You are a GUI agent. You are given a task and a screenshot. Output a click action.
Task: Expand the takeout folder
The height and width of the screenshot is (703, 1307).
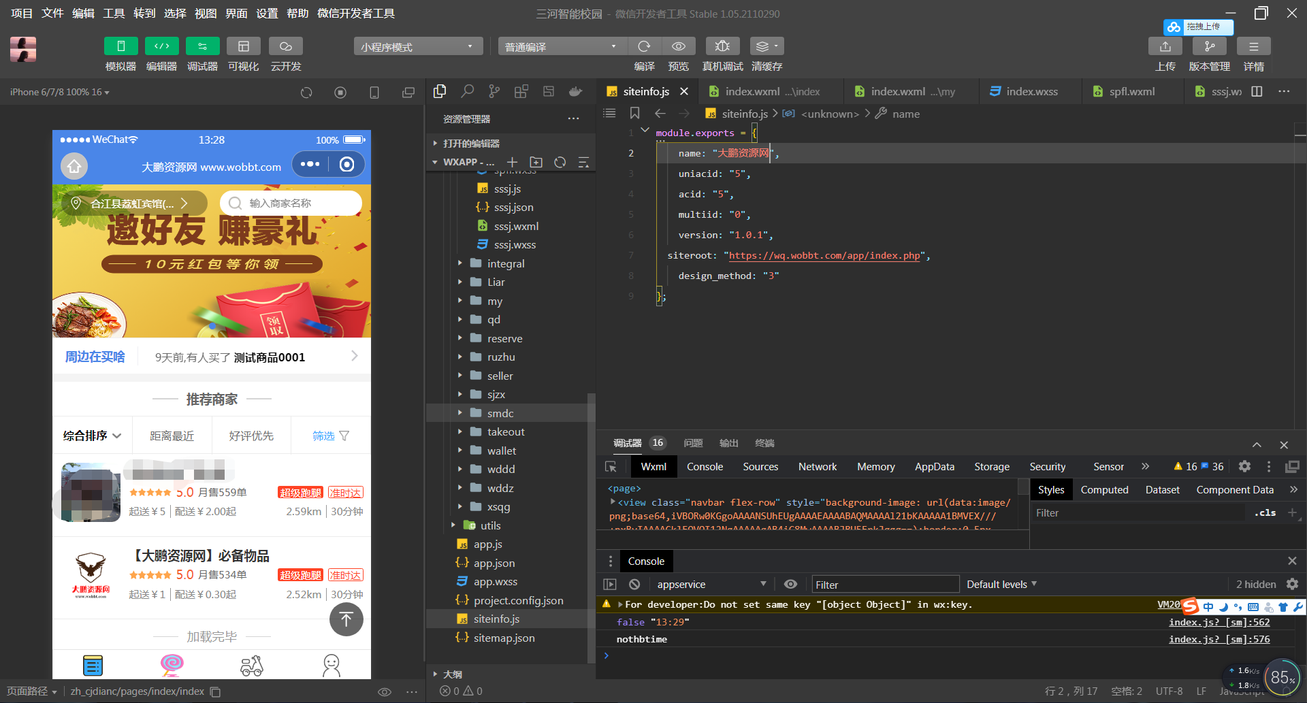[505, 431]
